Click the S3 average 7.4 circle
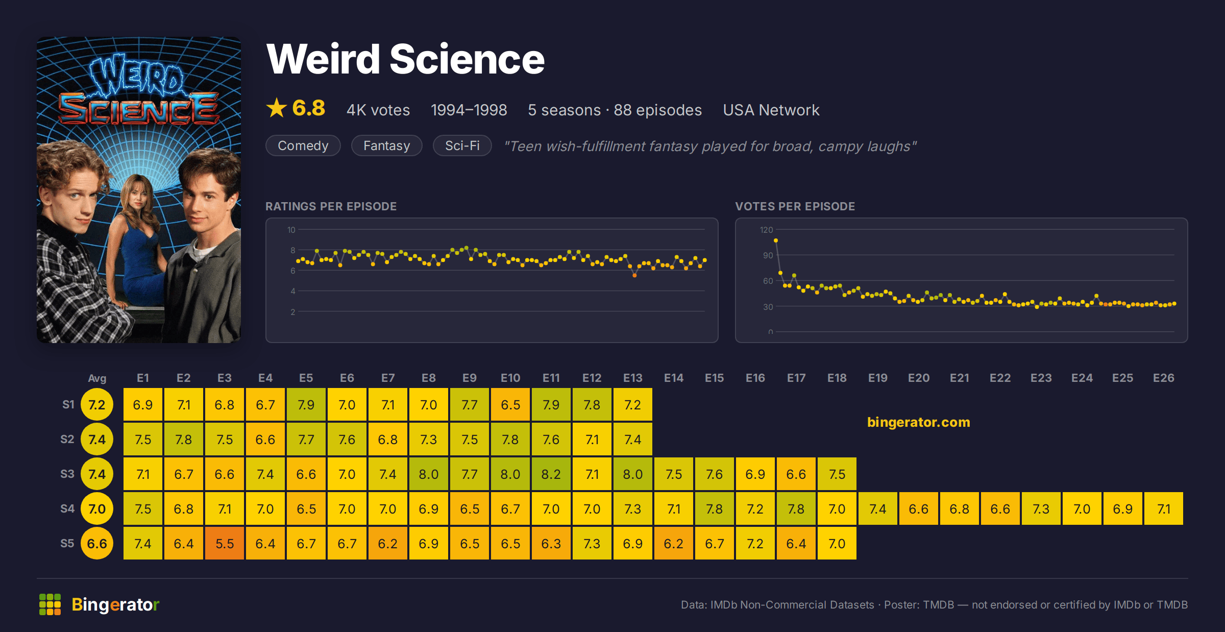The width and height of the screenshot is (1225, 632). click(x=97, y=474)
